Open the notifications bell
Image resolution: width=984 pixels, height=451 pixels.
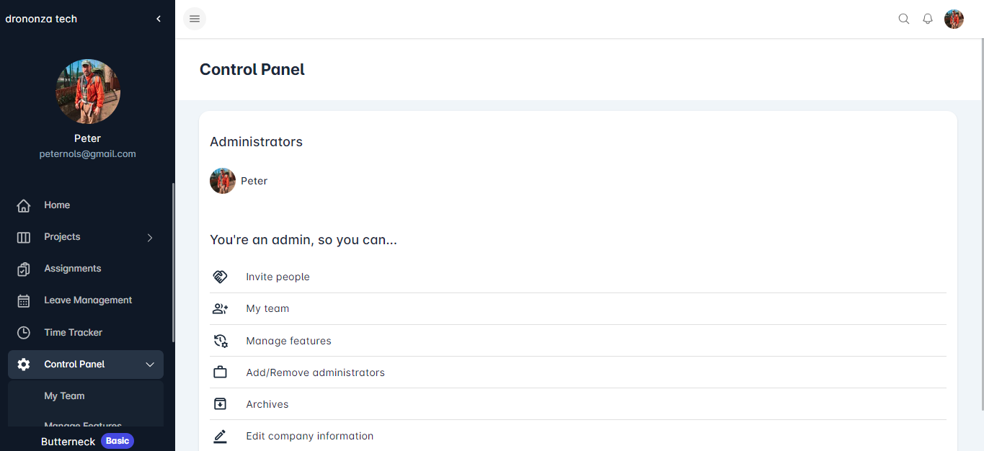click(928, 19)
